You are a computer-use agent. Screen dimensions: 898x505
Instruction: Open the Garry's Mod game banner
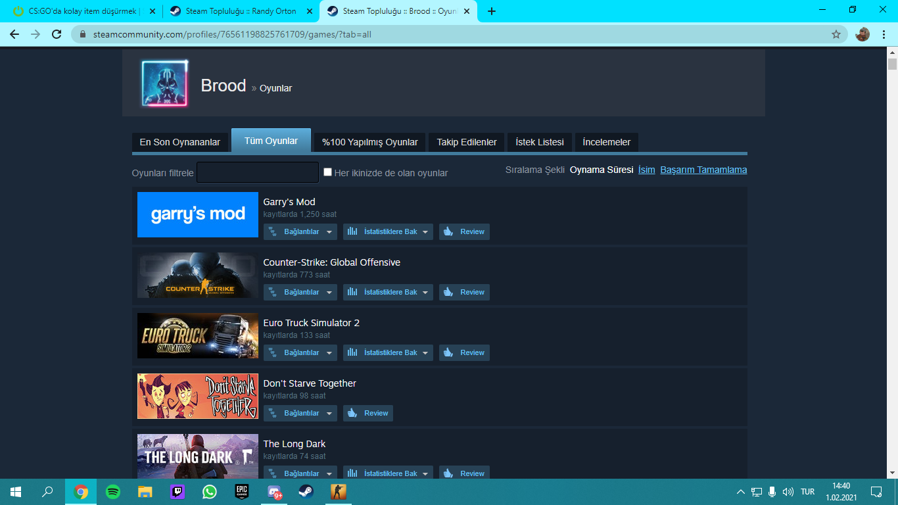[198, 214]
